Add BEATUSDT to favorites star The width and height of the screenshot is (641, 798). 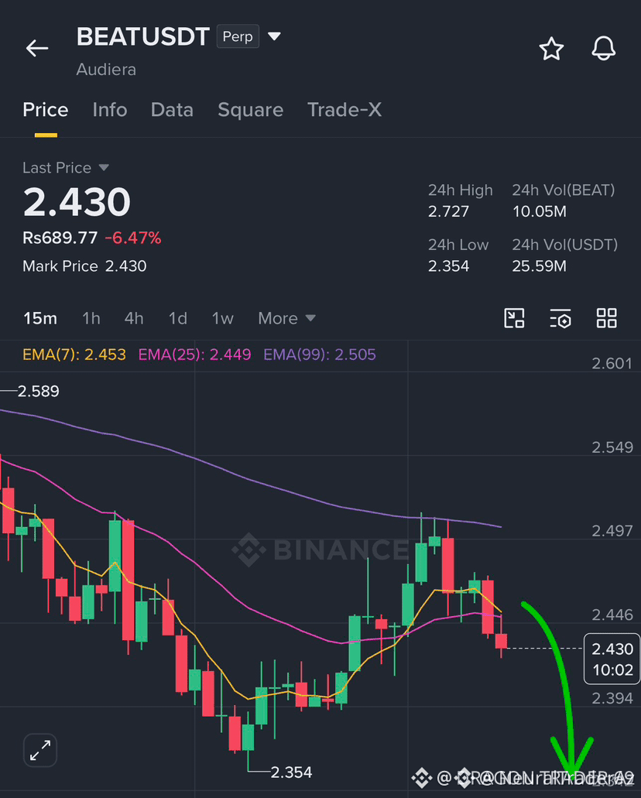point(551,49)
